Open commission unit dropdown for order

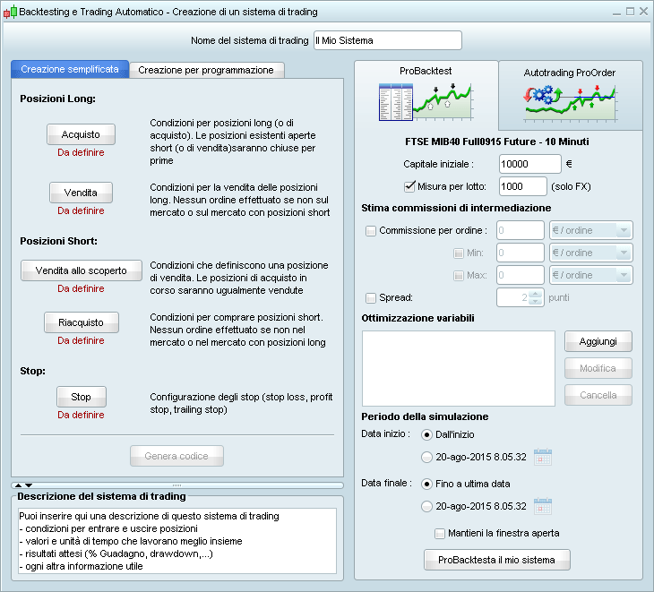coord(591,231)
